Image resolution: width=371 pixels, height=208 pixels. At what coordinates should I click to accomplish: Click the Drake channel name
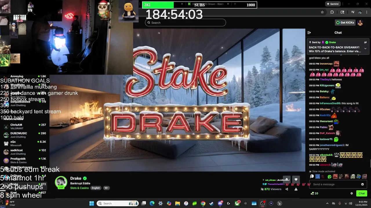tap(76, 178)
